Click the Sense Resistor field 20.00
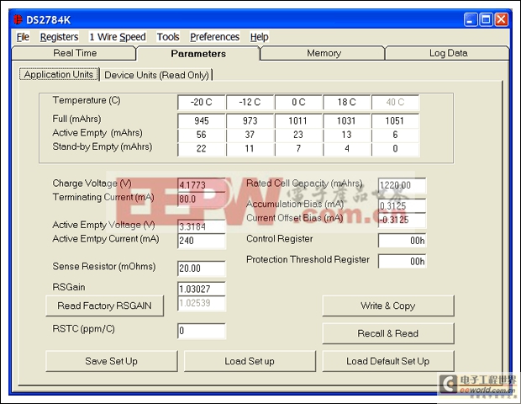This screenshot has width=521, height=404. [202, 268]
